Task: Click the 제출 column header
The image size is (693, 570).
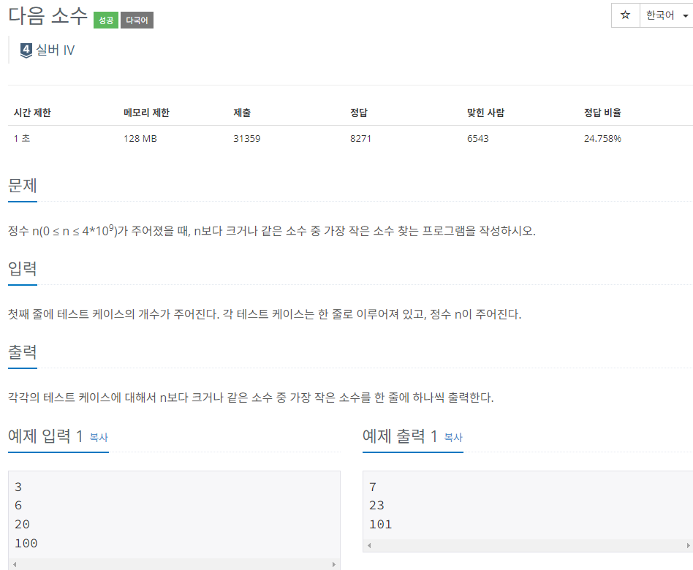Action: click(242, 113)
